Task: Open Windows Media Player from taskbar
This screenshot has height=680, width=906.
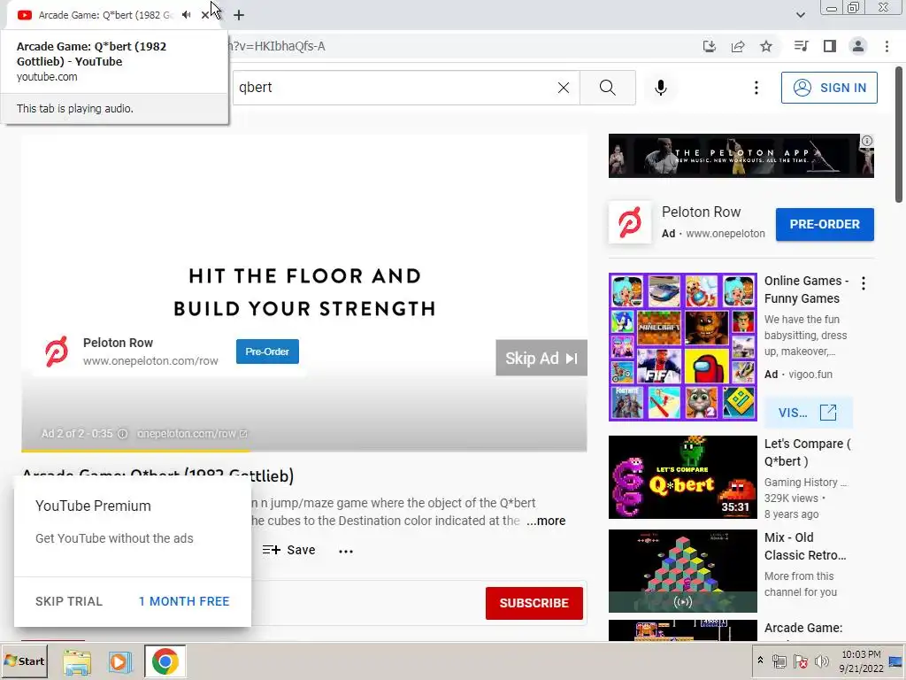Action: [x=120, y=661]
